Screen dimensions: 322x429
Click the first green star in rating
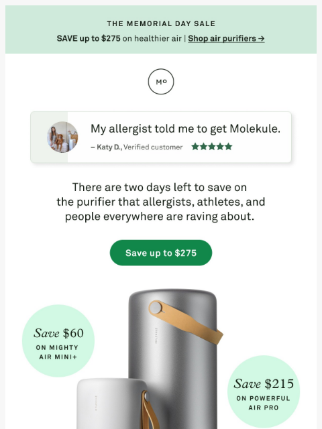point(195,147)
